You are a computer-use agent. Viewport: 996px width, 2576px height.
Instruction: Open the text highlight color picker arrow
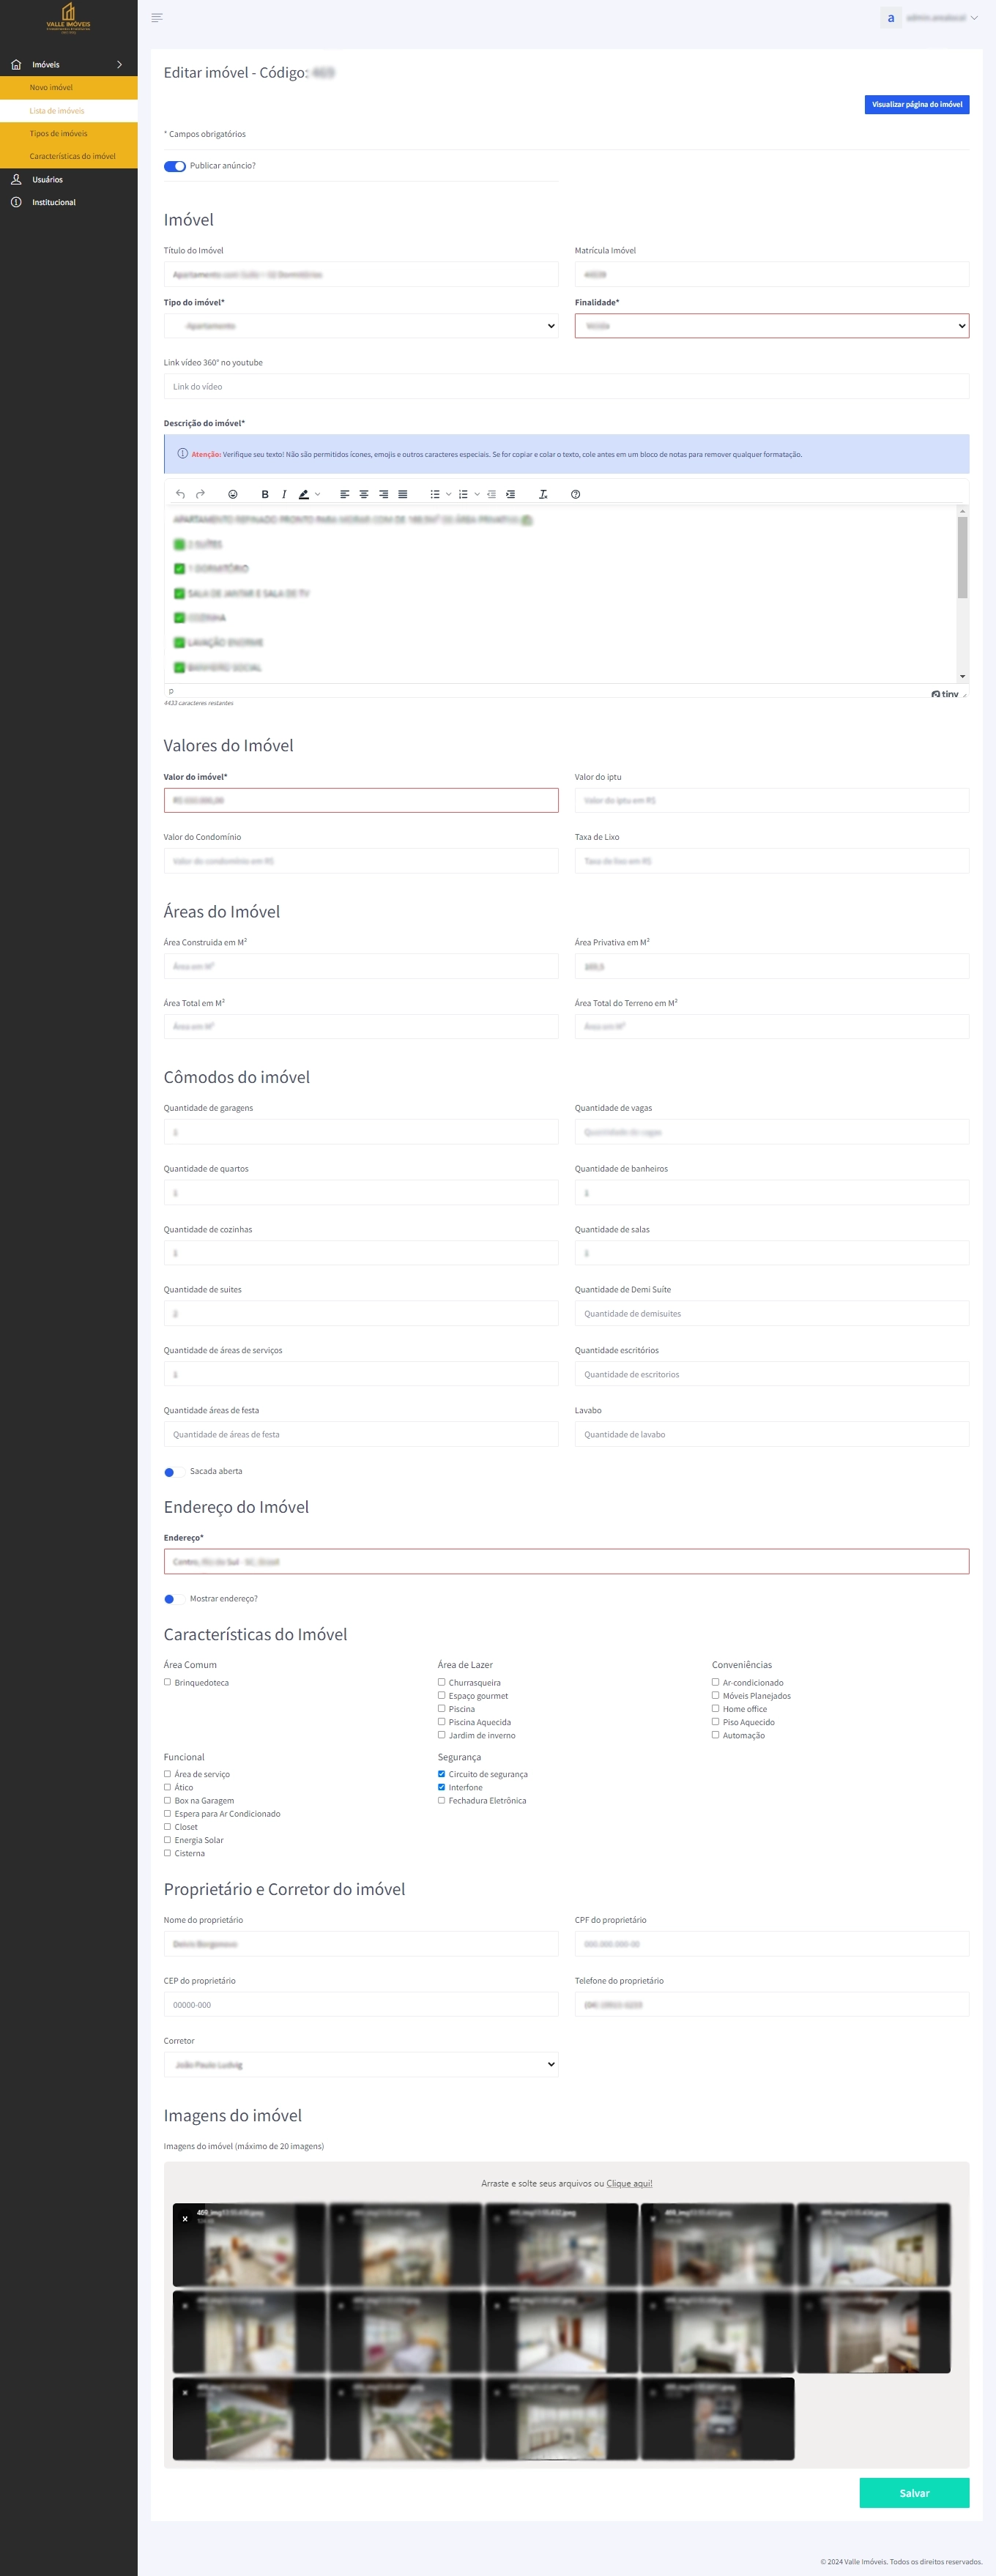click(x=318, y=494)
